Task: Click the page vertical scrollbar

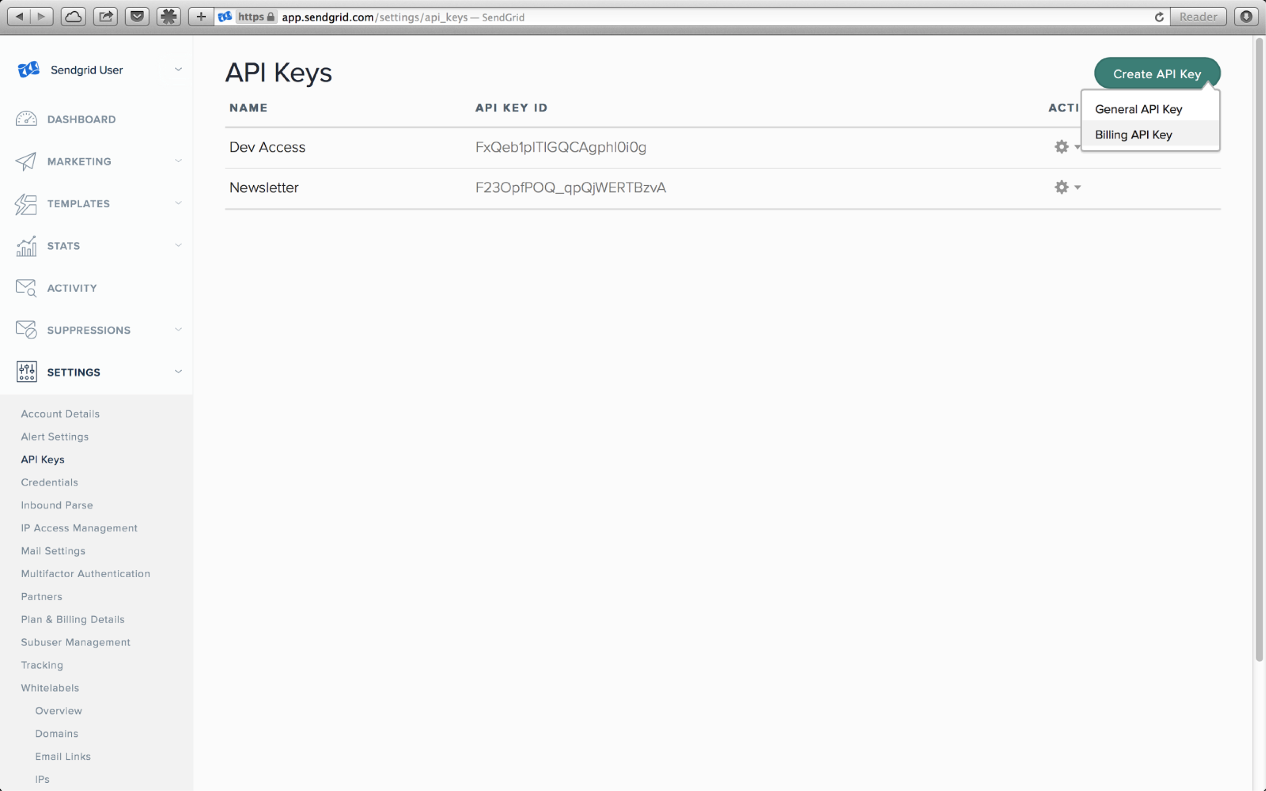Action: pos(1259,350)
